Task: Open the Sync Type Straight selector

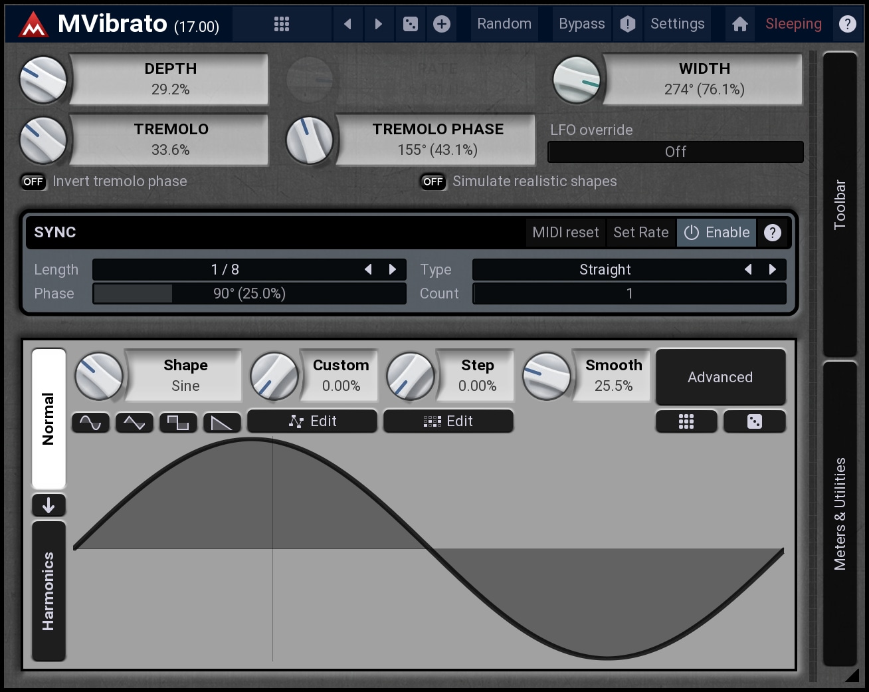Action: click(605, 270)
